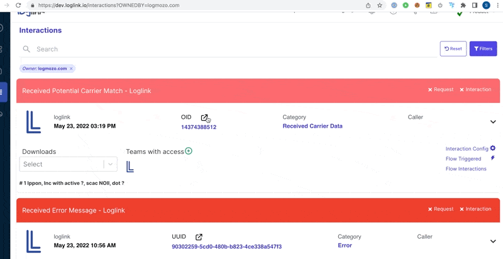Open the external link icon next to OID
This screenshot has height=259, width=503.
[204, 118]
